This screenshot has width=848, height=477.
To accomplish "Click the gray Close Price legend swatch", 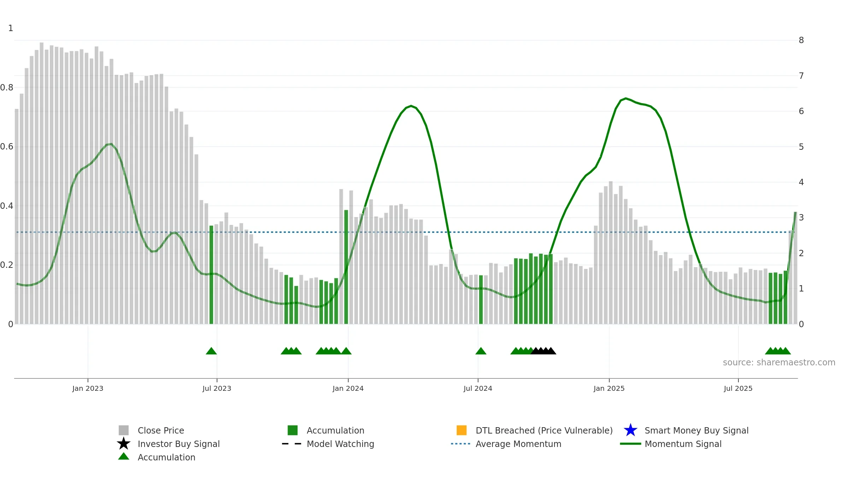I will (124, 430).
